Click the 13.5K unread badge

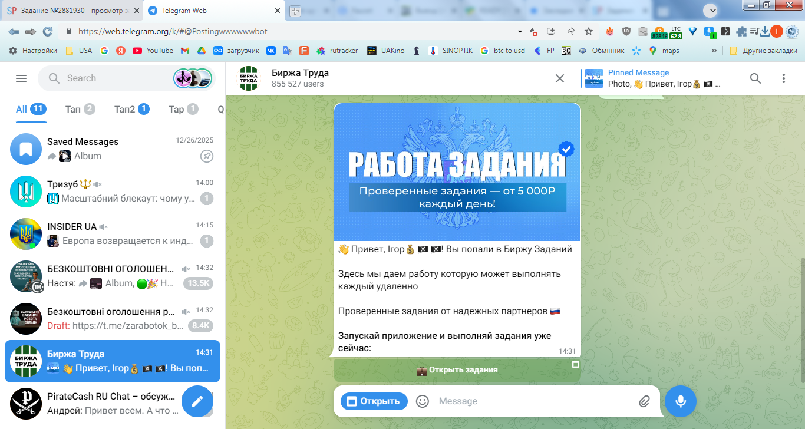tap(198, 283)
